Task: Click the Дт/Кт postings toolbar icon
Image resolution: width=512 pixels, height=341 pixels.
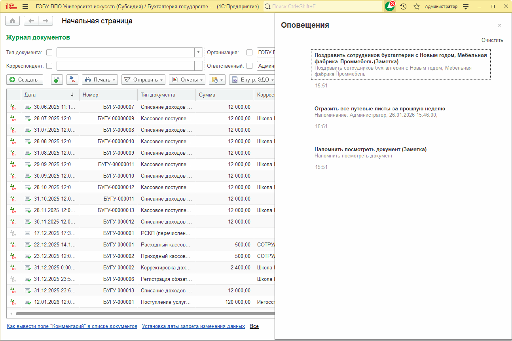Action: [x=72, y=80]
